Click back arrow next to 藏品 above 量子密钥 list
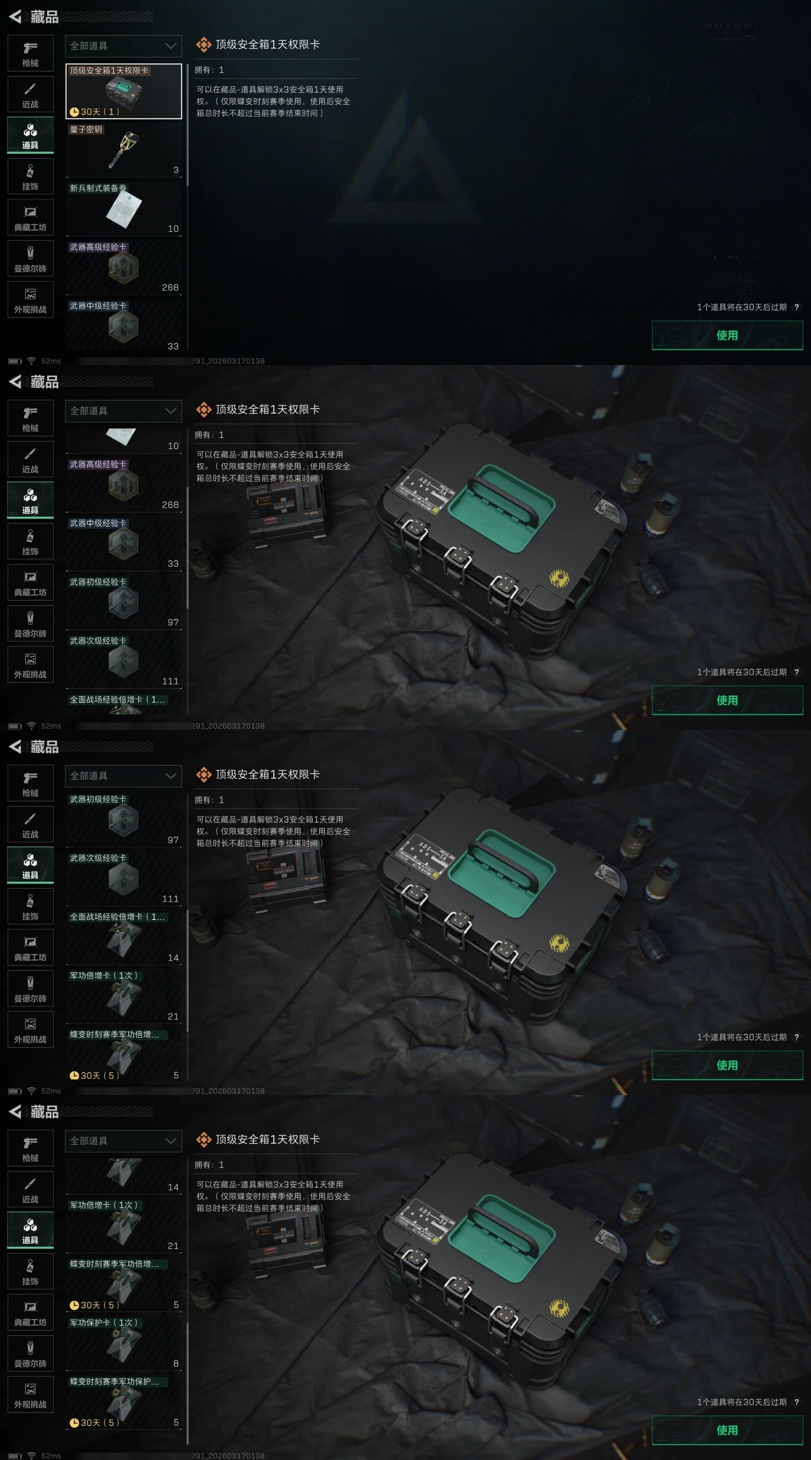 pyautogui.click(x=15, y=17)
